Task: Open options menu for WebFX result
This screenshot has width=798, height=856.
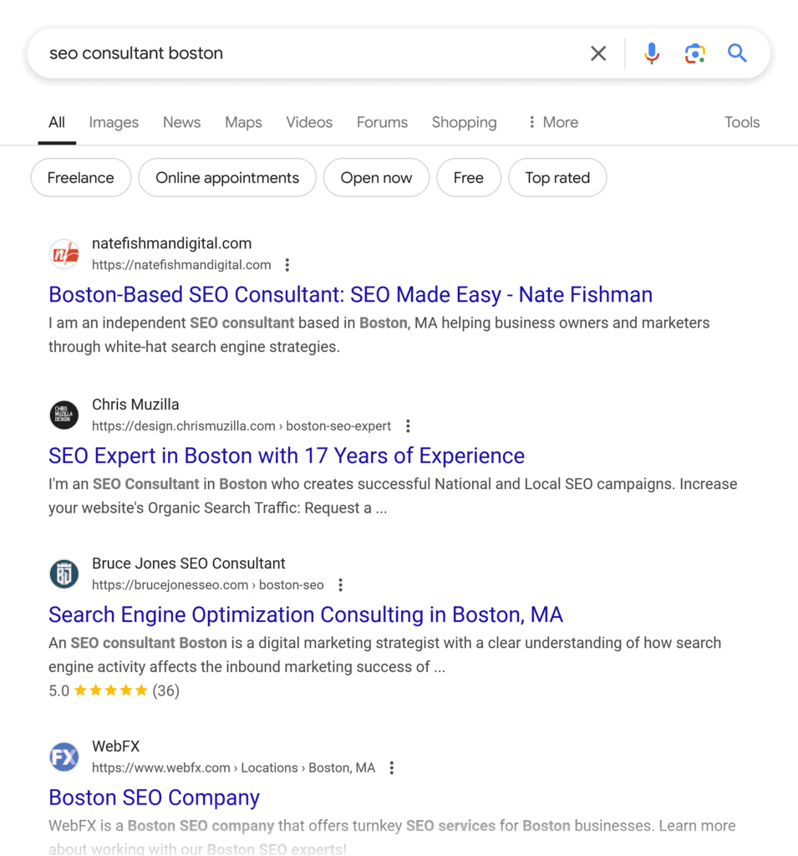Action: [391, 767]
